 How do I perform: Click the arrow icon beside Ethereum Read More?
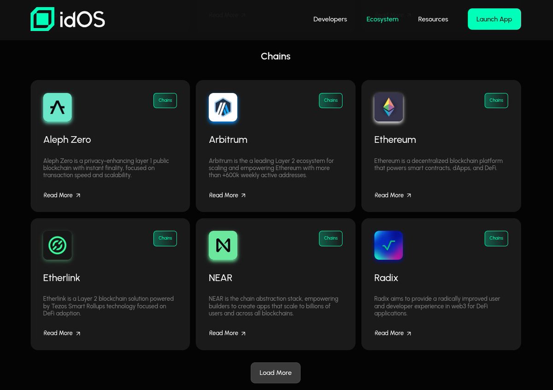tap(409, 195)
